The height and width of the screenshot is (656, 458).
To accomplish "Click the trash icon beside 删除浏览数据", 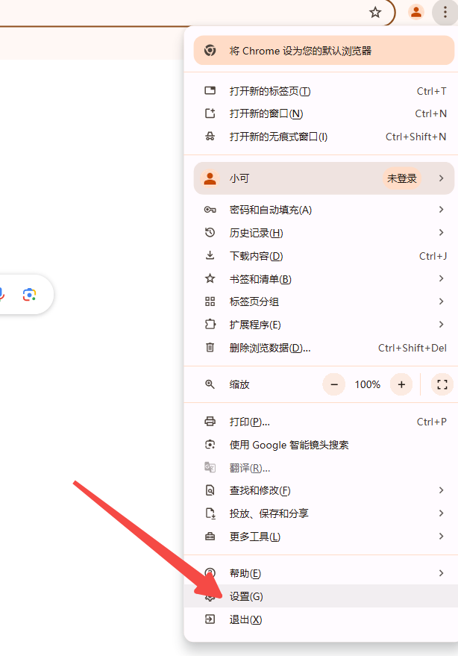I will [x=210, y=348].
